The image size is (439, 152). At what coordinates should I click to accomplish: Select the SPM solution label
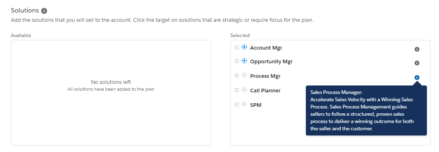tap(256, 105)
